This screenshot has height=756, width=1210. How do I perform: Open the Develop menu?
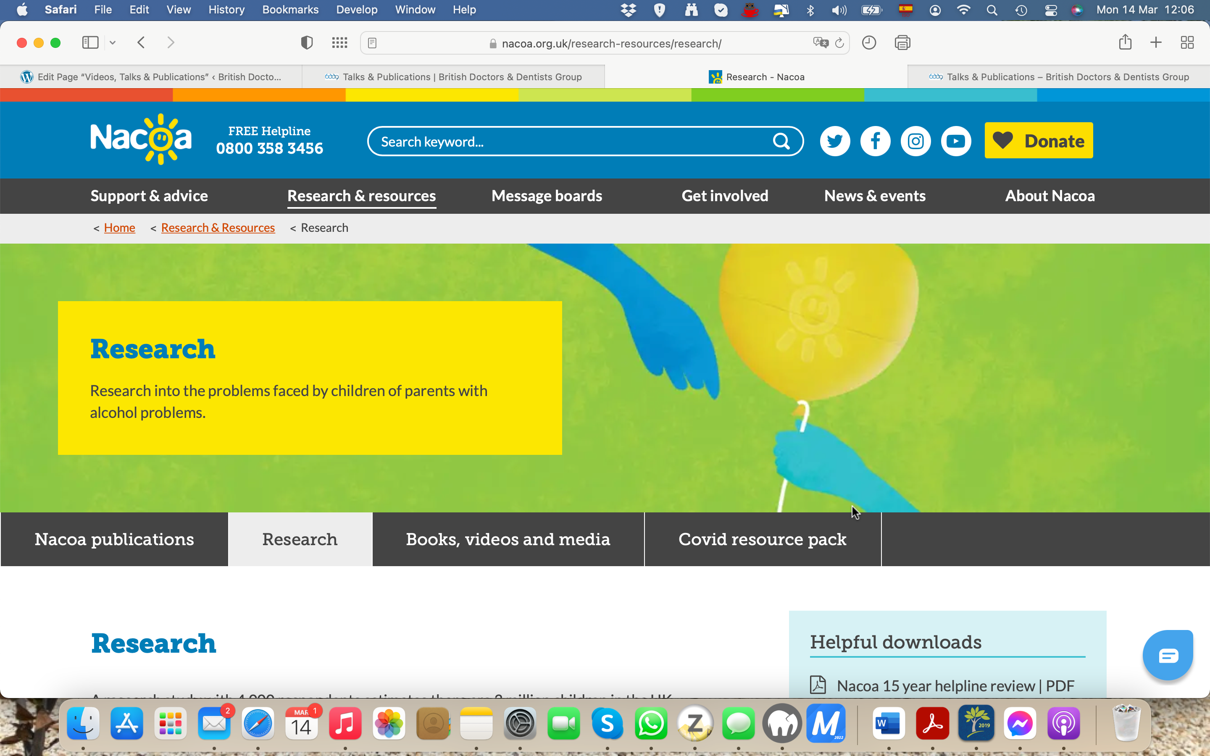(357, 10)
